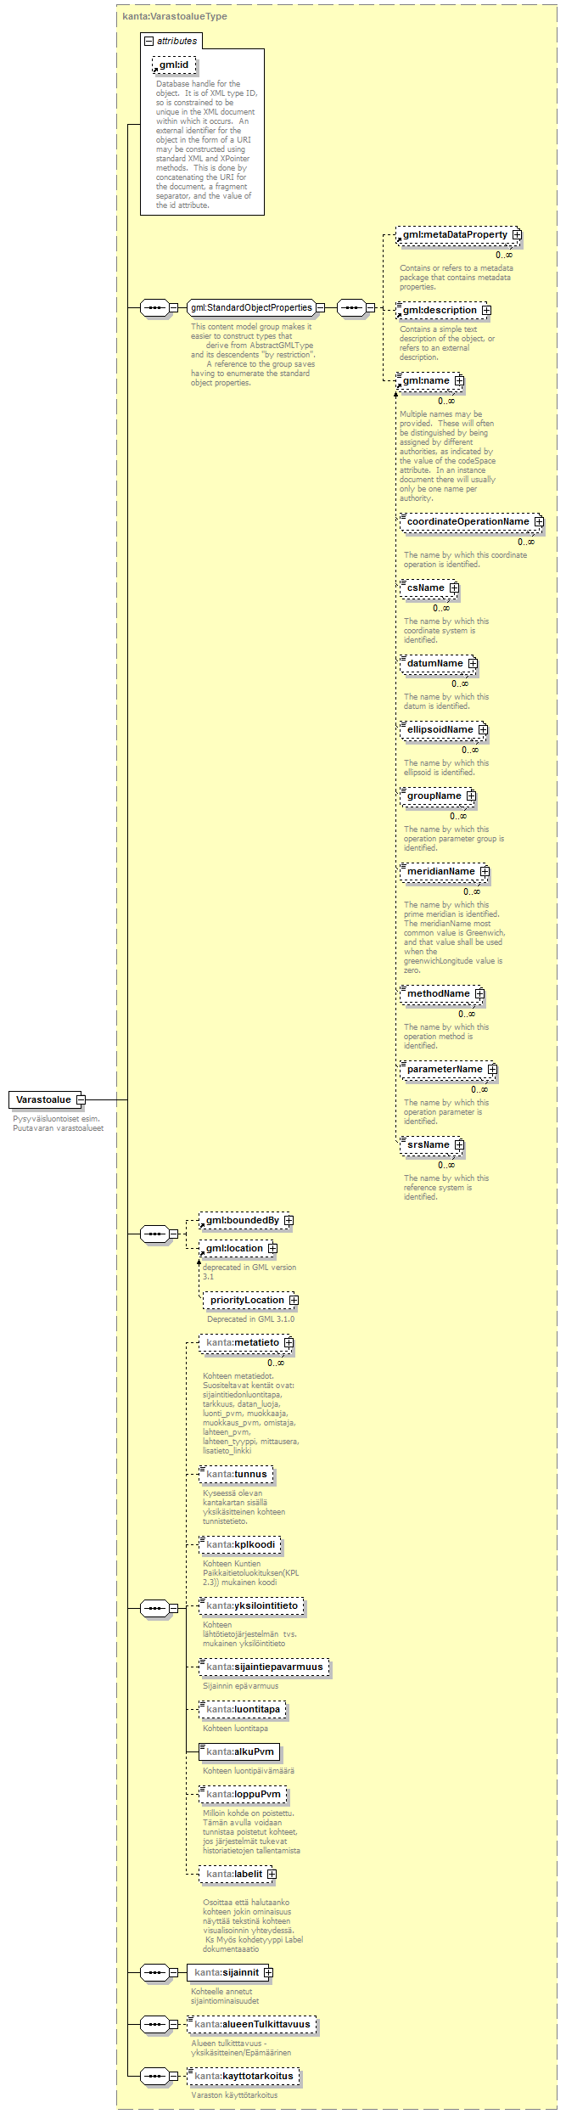The image size is (566, 2114).
Task: Select the methodName element
Action: [x=439, y=993]
